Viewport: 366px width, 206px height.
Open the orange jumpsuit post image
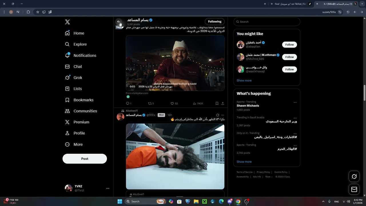[175, 157]
